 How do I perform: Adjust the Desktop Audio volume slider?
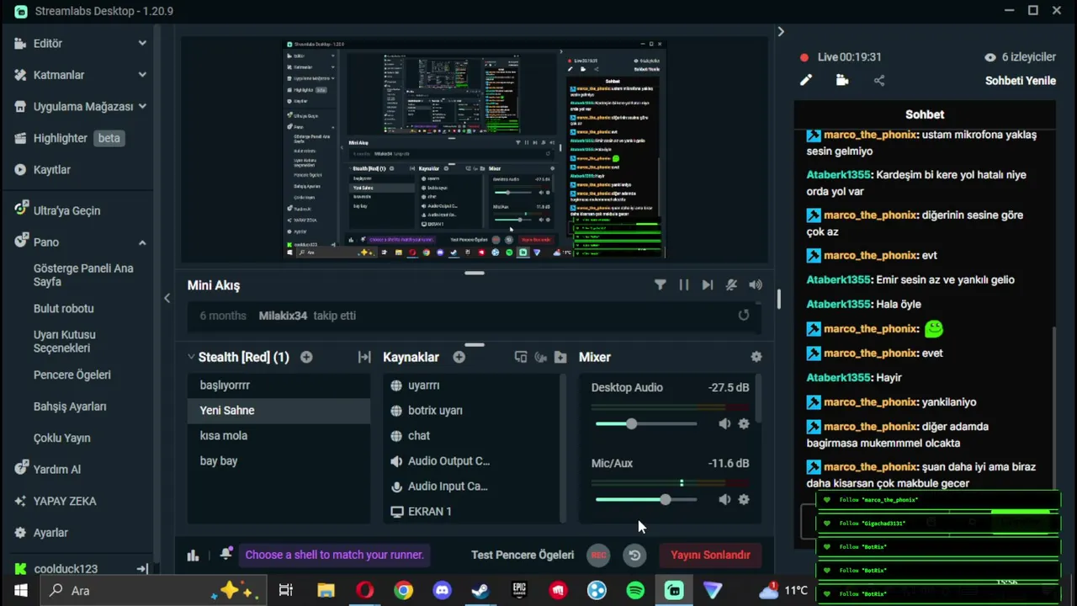click(646, 424)
